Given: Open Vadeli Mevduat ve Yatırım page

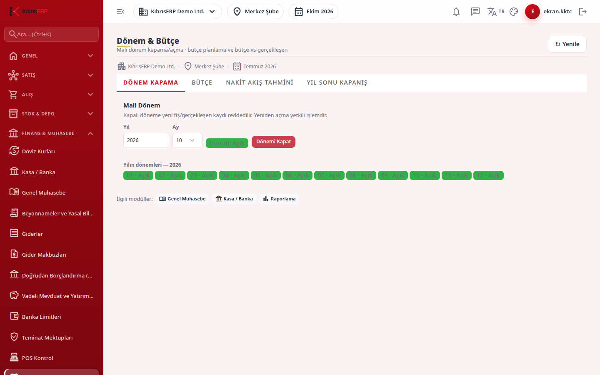Looking at the screenshot, I should pos(52,296).
